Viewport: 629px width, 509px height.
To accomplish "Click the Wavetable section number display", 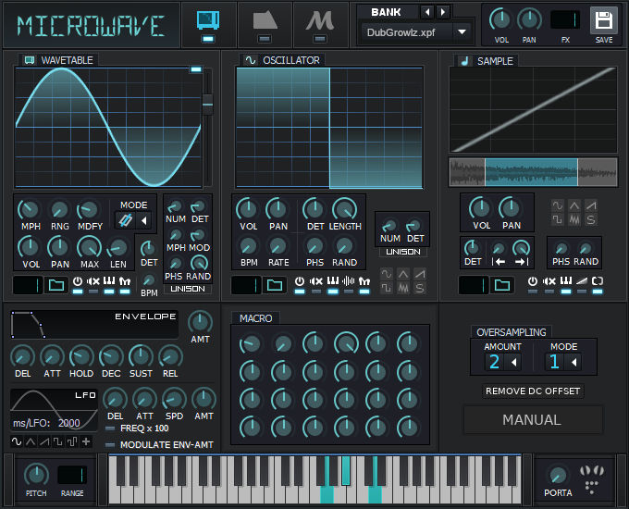I will [x=28, y=285].
